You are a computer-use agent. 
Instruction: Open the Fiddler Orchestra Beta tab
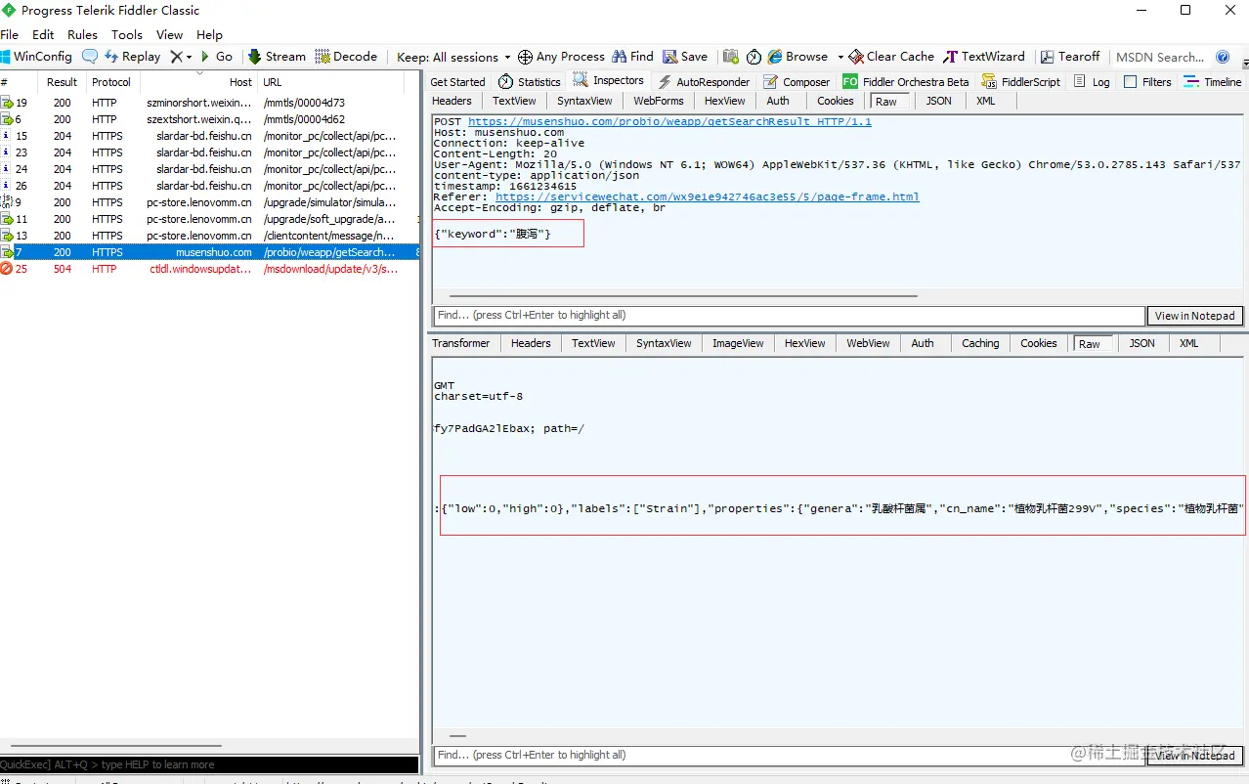coord(906,82)
